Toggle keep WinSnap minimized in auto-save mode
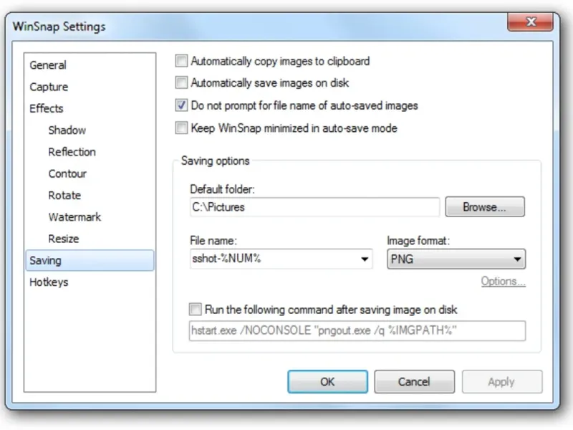This screenshot has height=430, width=573. 182,128
